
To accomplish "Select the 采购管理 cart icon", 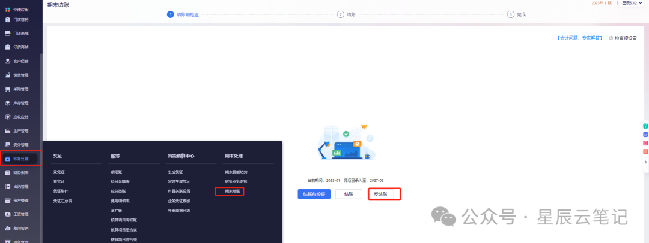I will (x=7, y=89).
